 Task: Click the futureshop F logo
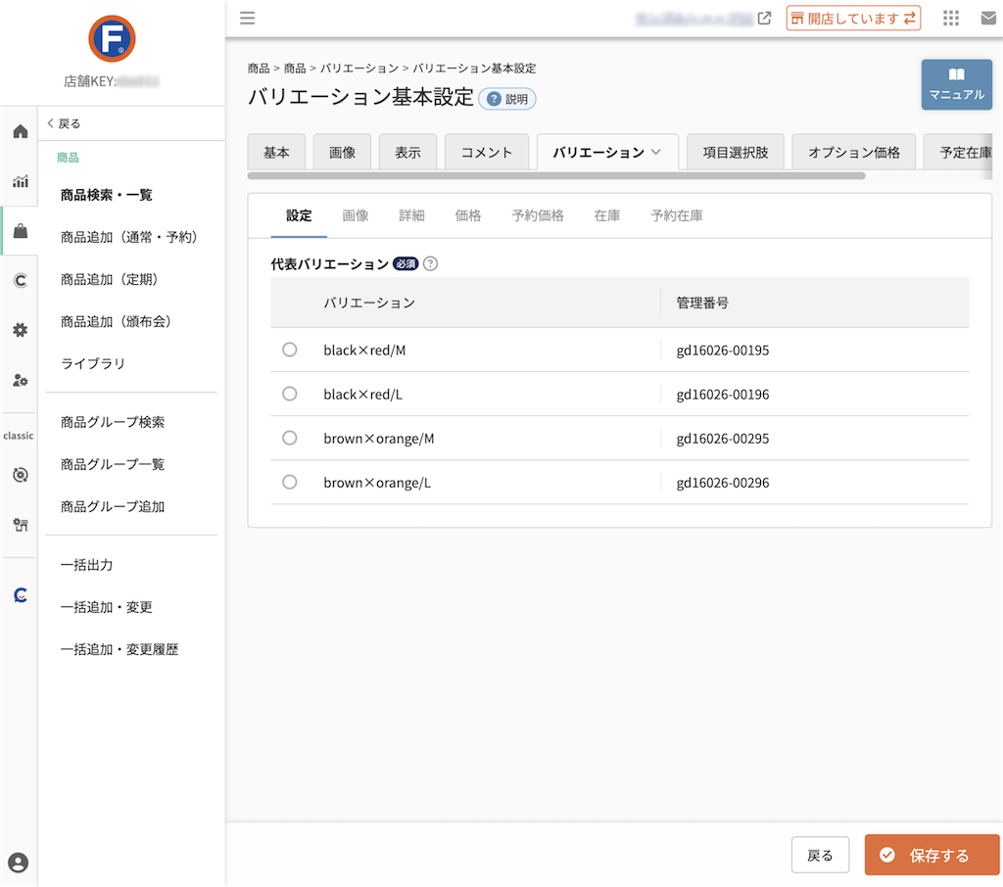tap(112, 39)
